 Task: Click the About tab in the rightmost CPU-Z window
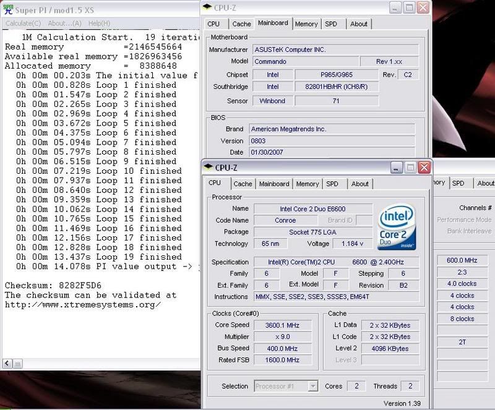pos(486,184)
